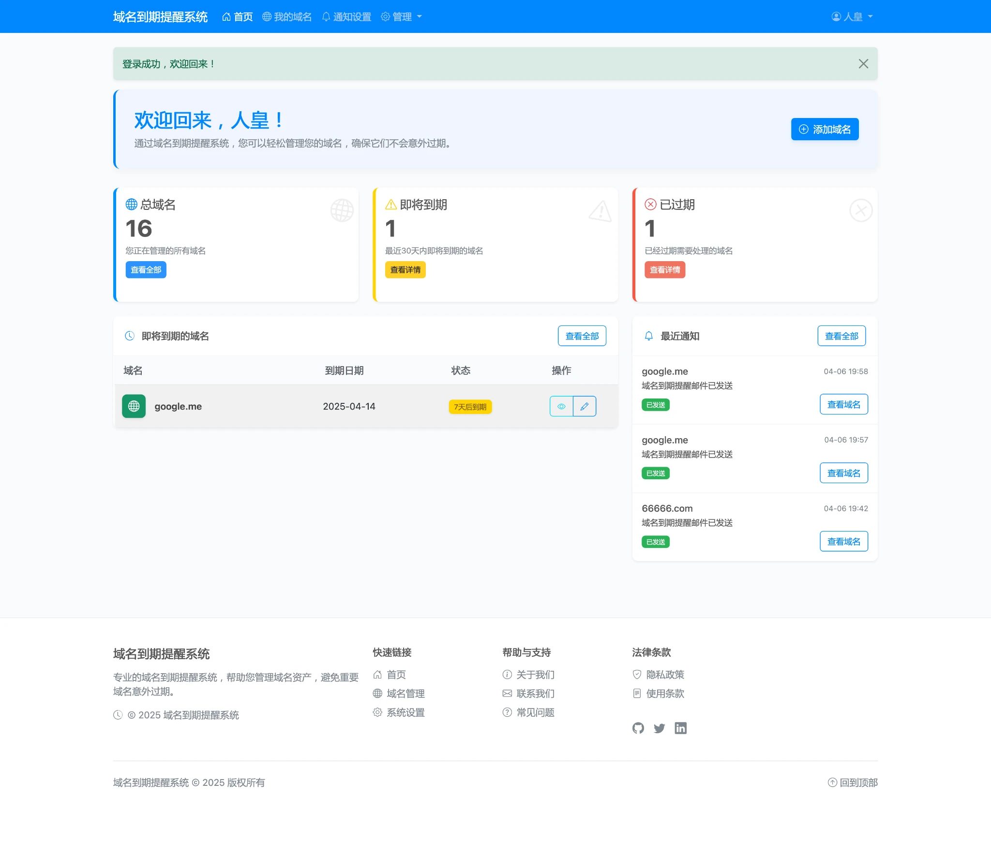View google.me domain via eye icon
The height and width of the screenshot is (841, 991).
561,406
